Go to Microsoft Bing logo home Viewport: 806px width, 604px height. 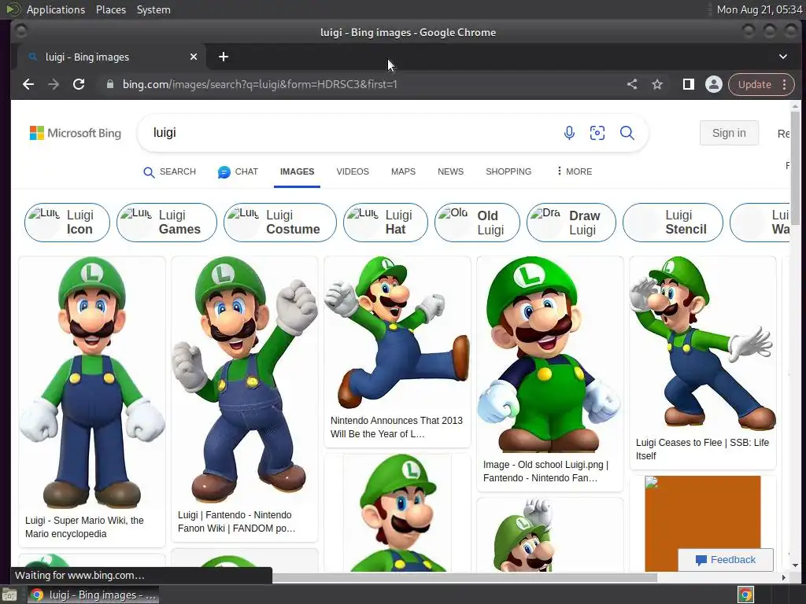click(76, 133)
